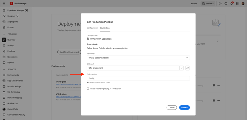Open the help question mark icon
Viewport: 247px width, 120px height.
click(226, 4)
